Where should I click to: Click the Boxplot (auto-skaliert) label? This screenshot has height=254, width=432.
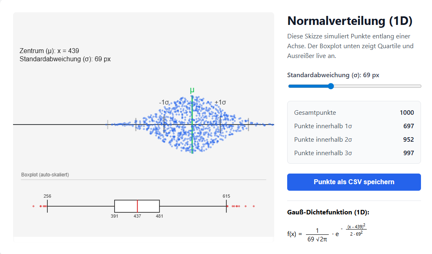pos(45,175)
